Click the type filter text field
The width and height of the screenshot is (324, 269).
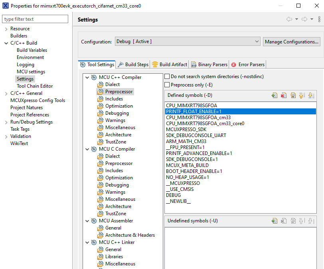click(35, 19)
